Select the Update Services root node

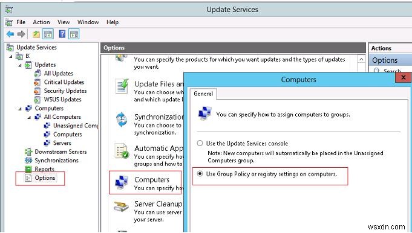coord(36,48)
